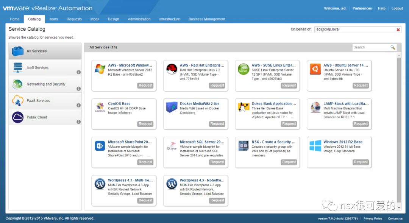Clear the On behalf of field with red X
Image resolution: width=409 pixels, height=223 pixels.
click(398, 30)
